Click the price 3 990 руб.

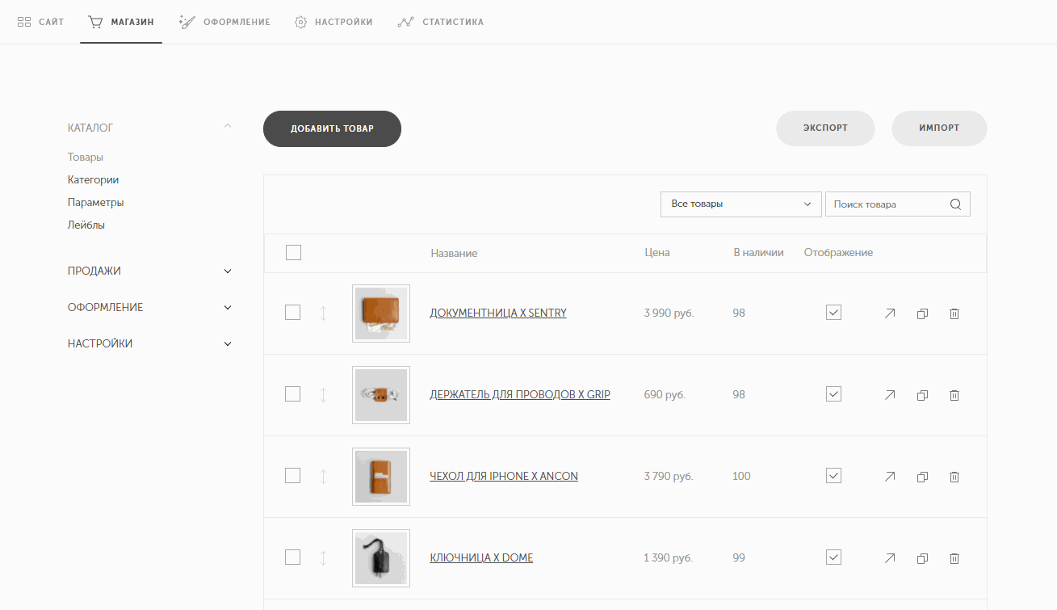pos(669,313)
